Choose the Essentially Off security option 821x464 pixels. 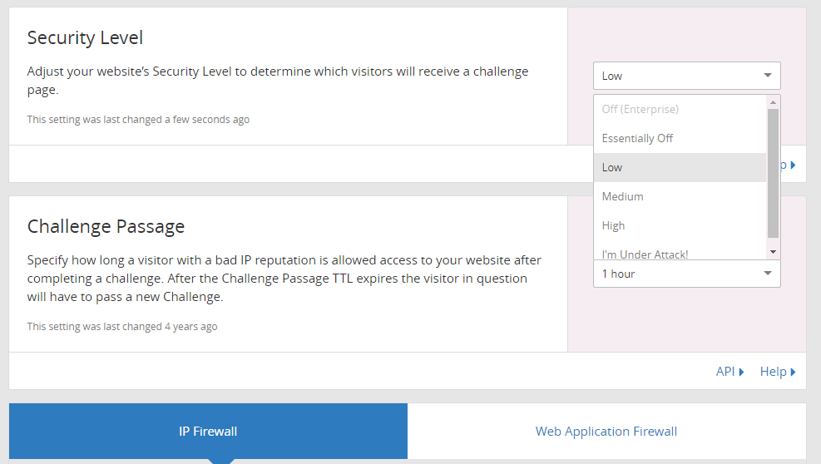(637, 138)
